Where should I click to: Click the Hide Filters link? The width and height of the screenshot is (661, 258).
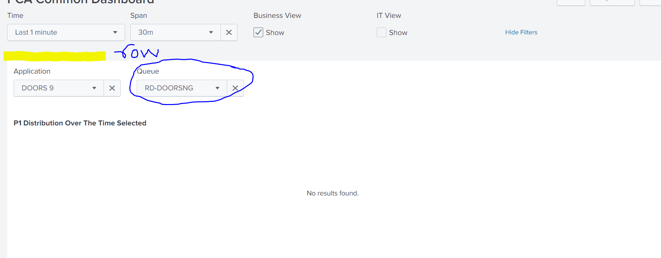coord(521,32)
